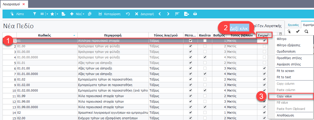Click the undo arrow icon
The image size is (314, 120).
coord(128,14)
